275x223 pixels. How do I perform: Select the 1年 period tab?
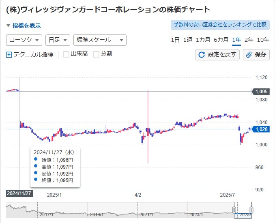[x=236, y=40]
